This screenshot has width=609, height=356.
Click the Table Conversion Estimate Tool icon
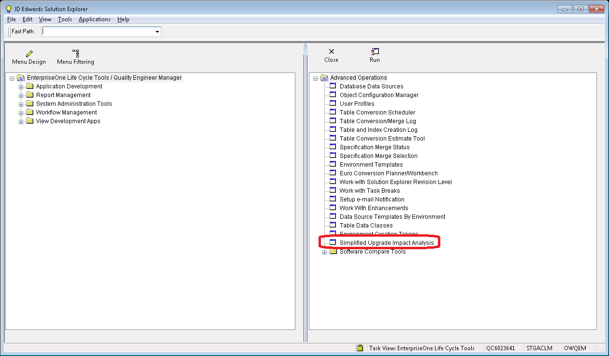(x=333, y=138)
